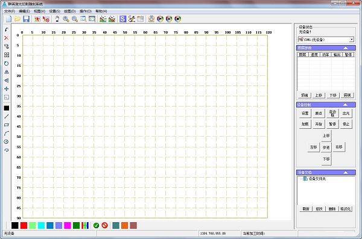Open a file with the folder icon
The height and width of the screenshot is (239, 362).
point(17,19)
